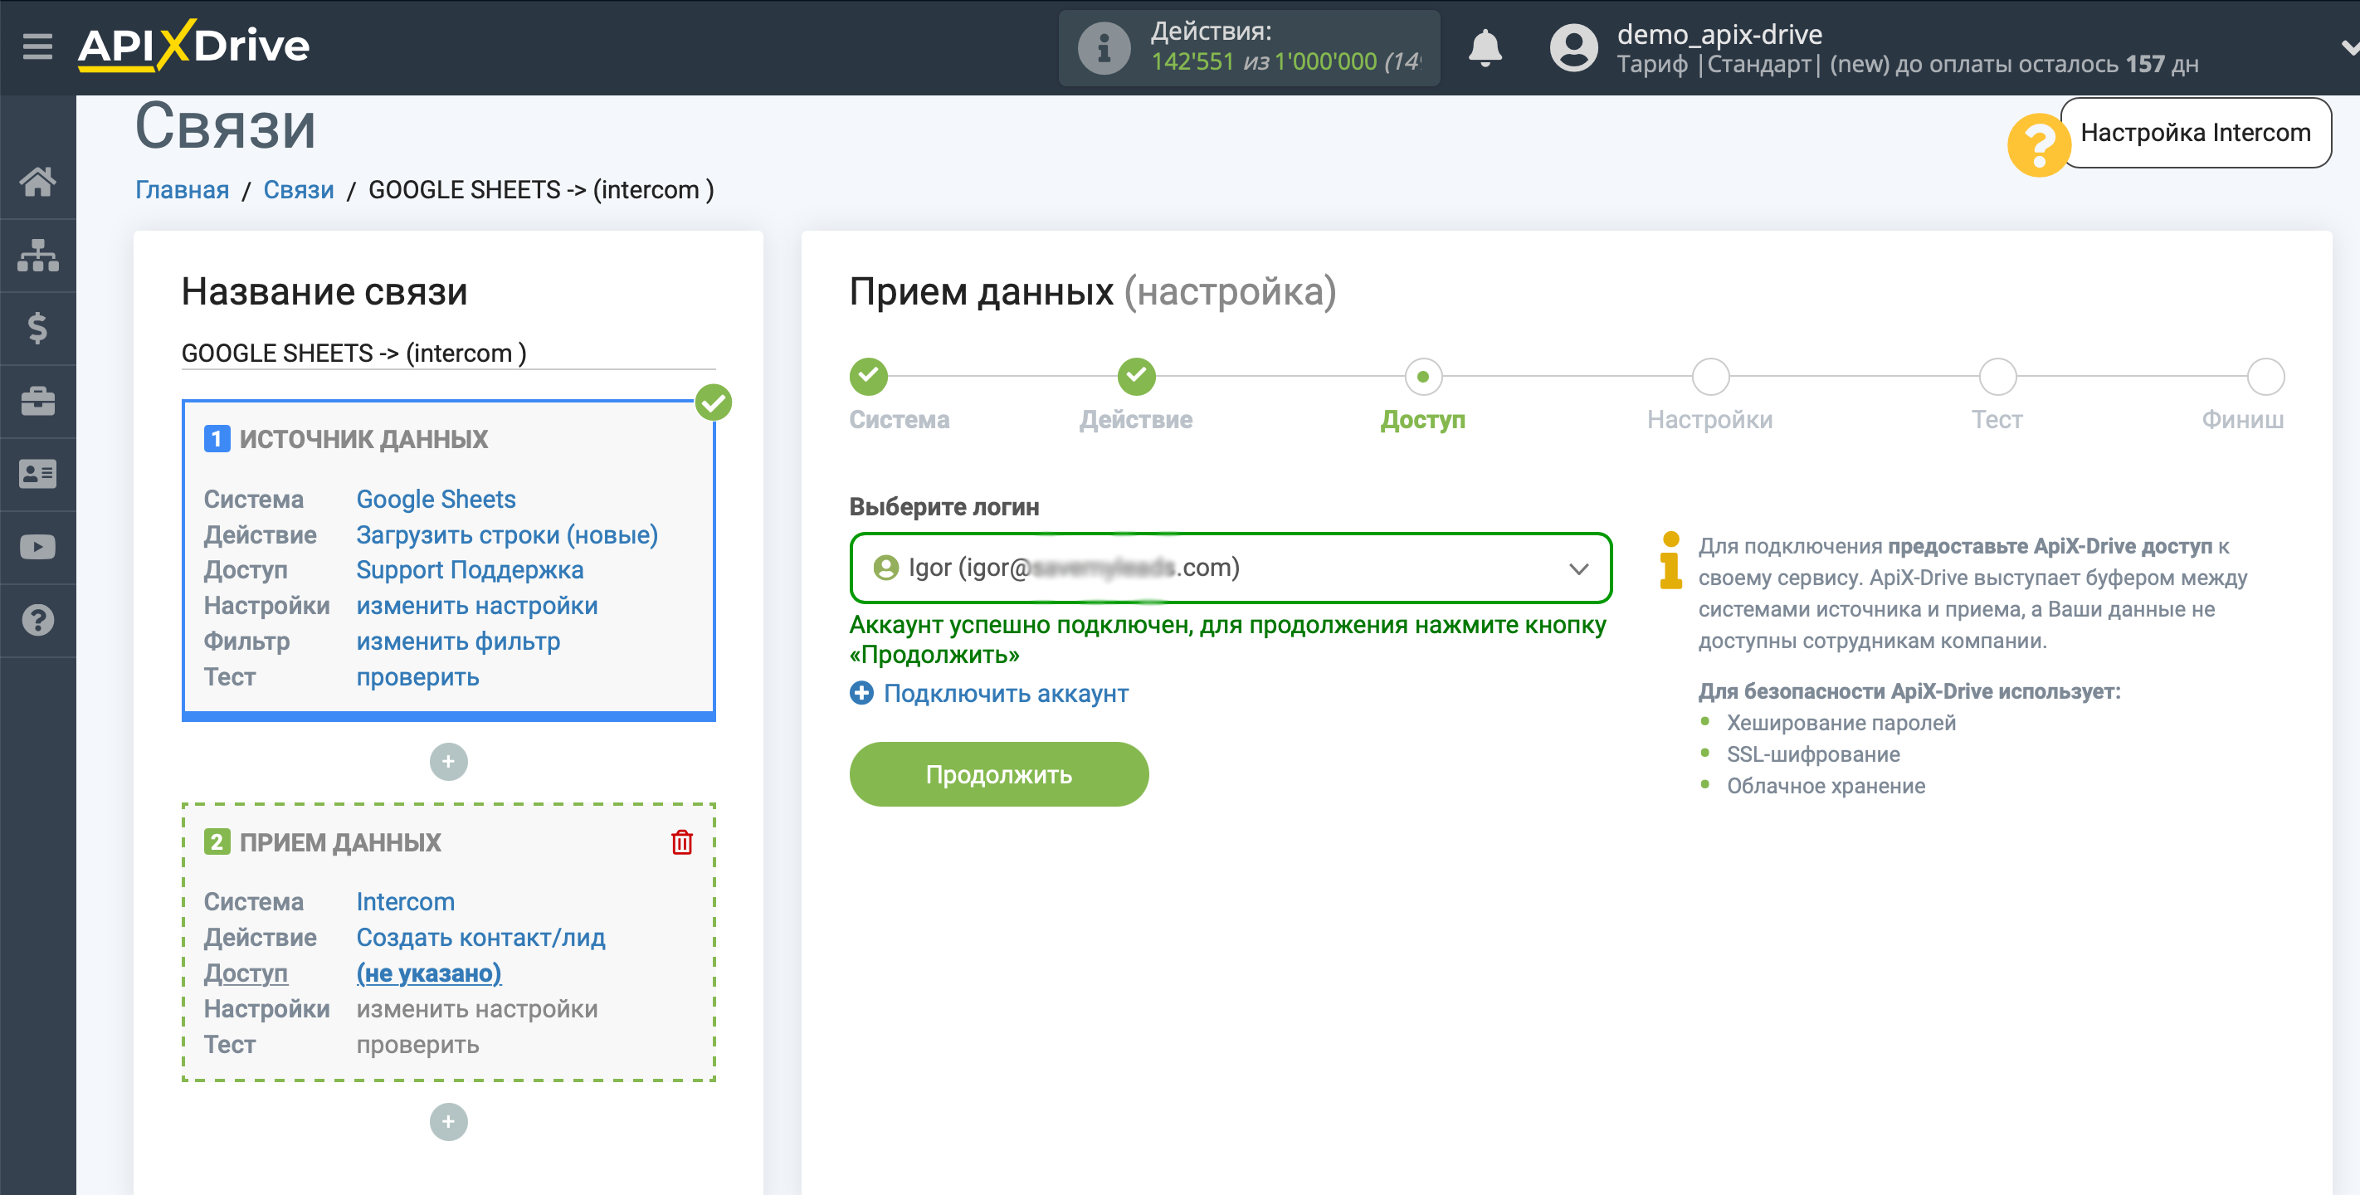Click plus button between source and receiver blocks
Image resolution: width=2360 pixels, height=1195 pixels.
(448, 761)
